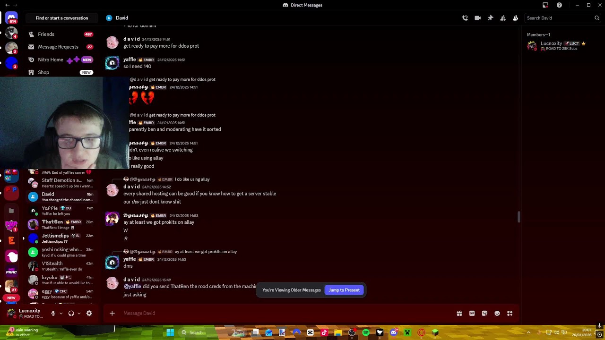Open TikTok from the taskbar
Viewport: 605px width, 340px height.
pos(324,332)
